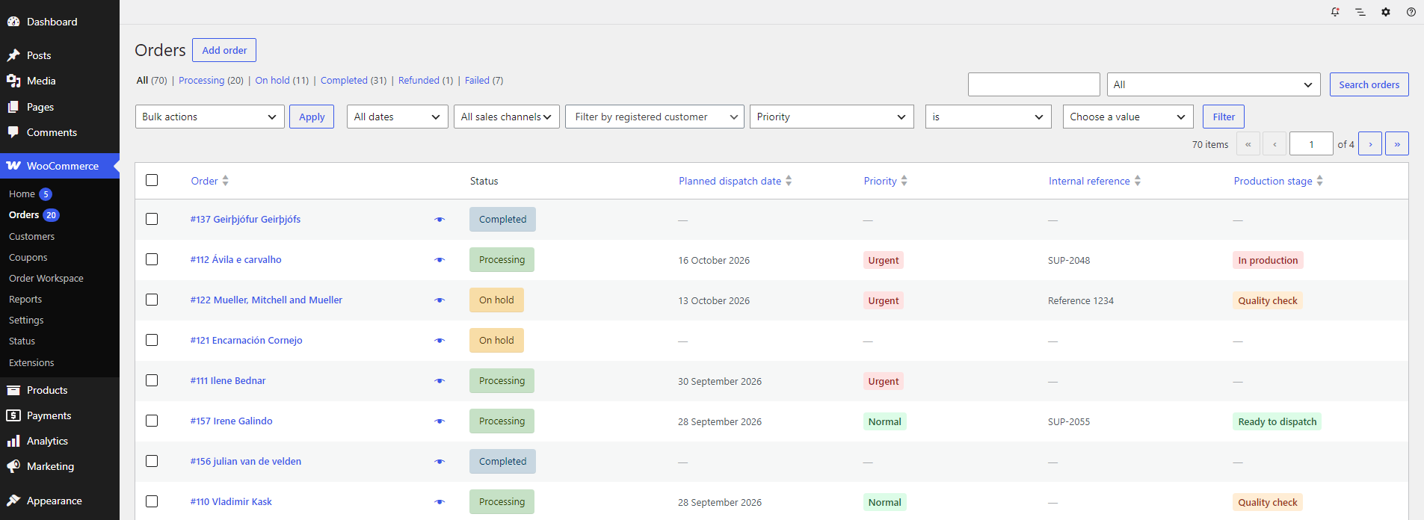
Task: Open the Bulk actions dropdown
Action: 210,117
